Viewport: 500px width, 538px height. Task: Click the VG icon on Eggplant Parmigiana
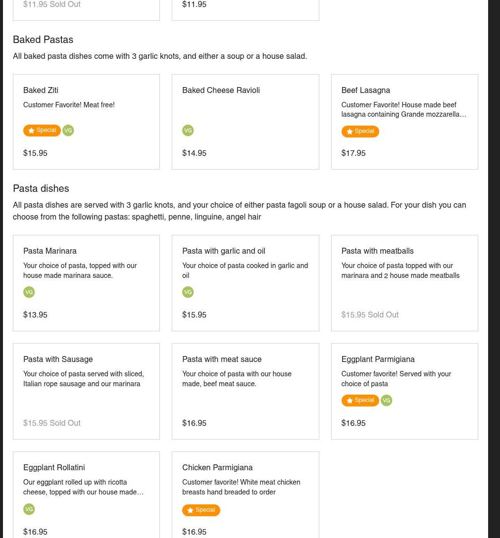point(387,401)
